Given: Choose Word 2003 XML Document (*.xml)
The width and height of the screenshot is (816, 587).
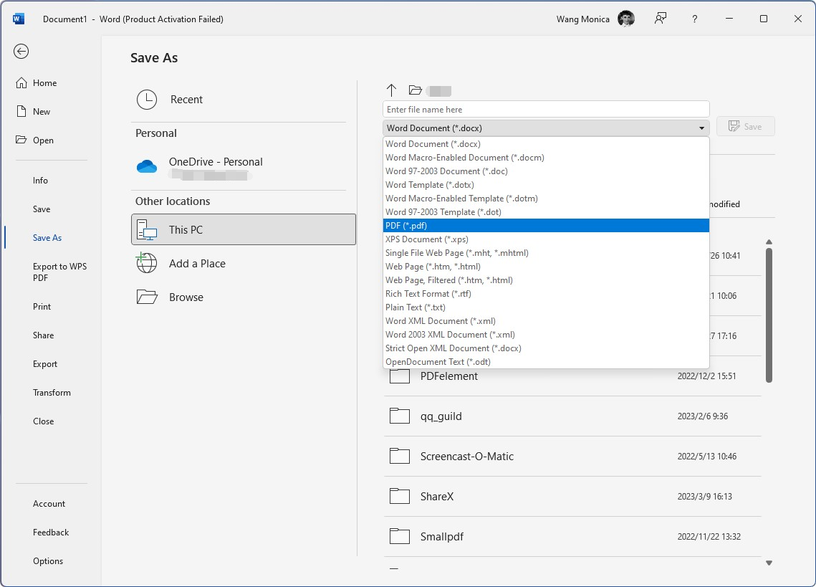Looking at the screenshot, I should click(546, 335).
